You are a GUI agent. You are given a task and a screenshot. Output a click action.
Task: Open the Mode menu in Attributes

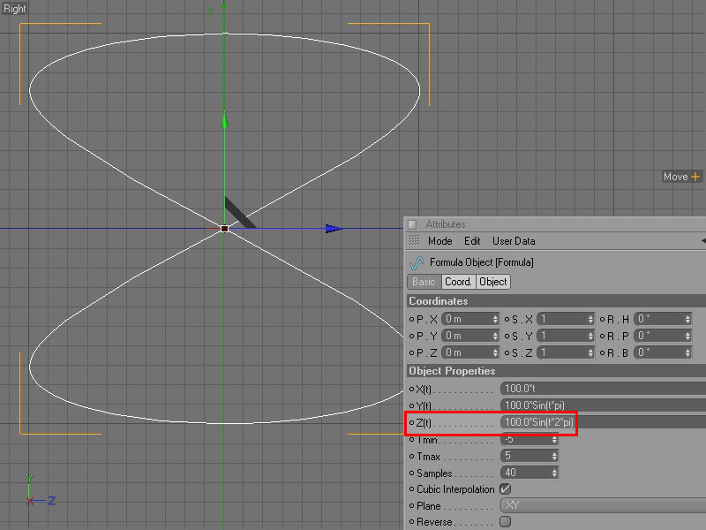click(439, 241)
